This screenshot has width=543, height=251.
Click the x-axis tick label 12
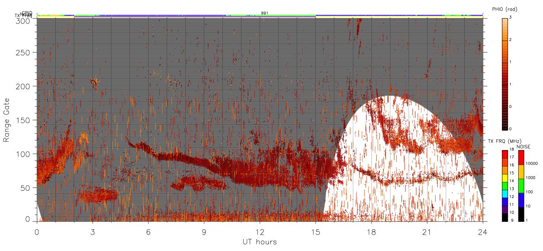tap(260, 232)
